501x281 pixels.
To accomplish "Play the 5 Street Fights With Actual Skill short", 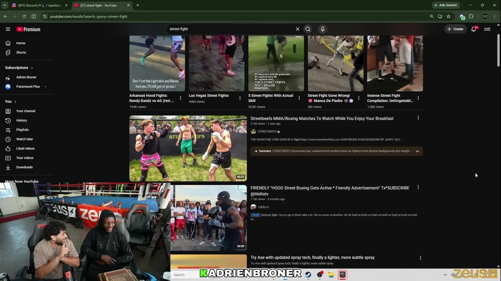I will point(276,63).
